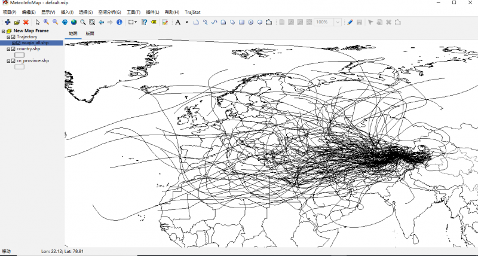This screenshot has width=478, height=256.
Task: Select the Pan hand tool
Action: pyautogui.click(x=65, y=22)
